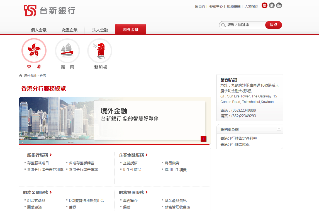Click the 搜尋 search button

[x=273, y=25]
